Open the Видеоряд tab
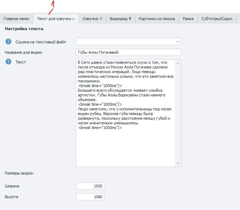Image resolution: width=240 pixels, height=210 pixels. [120, 19]
